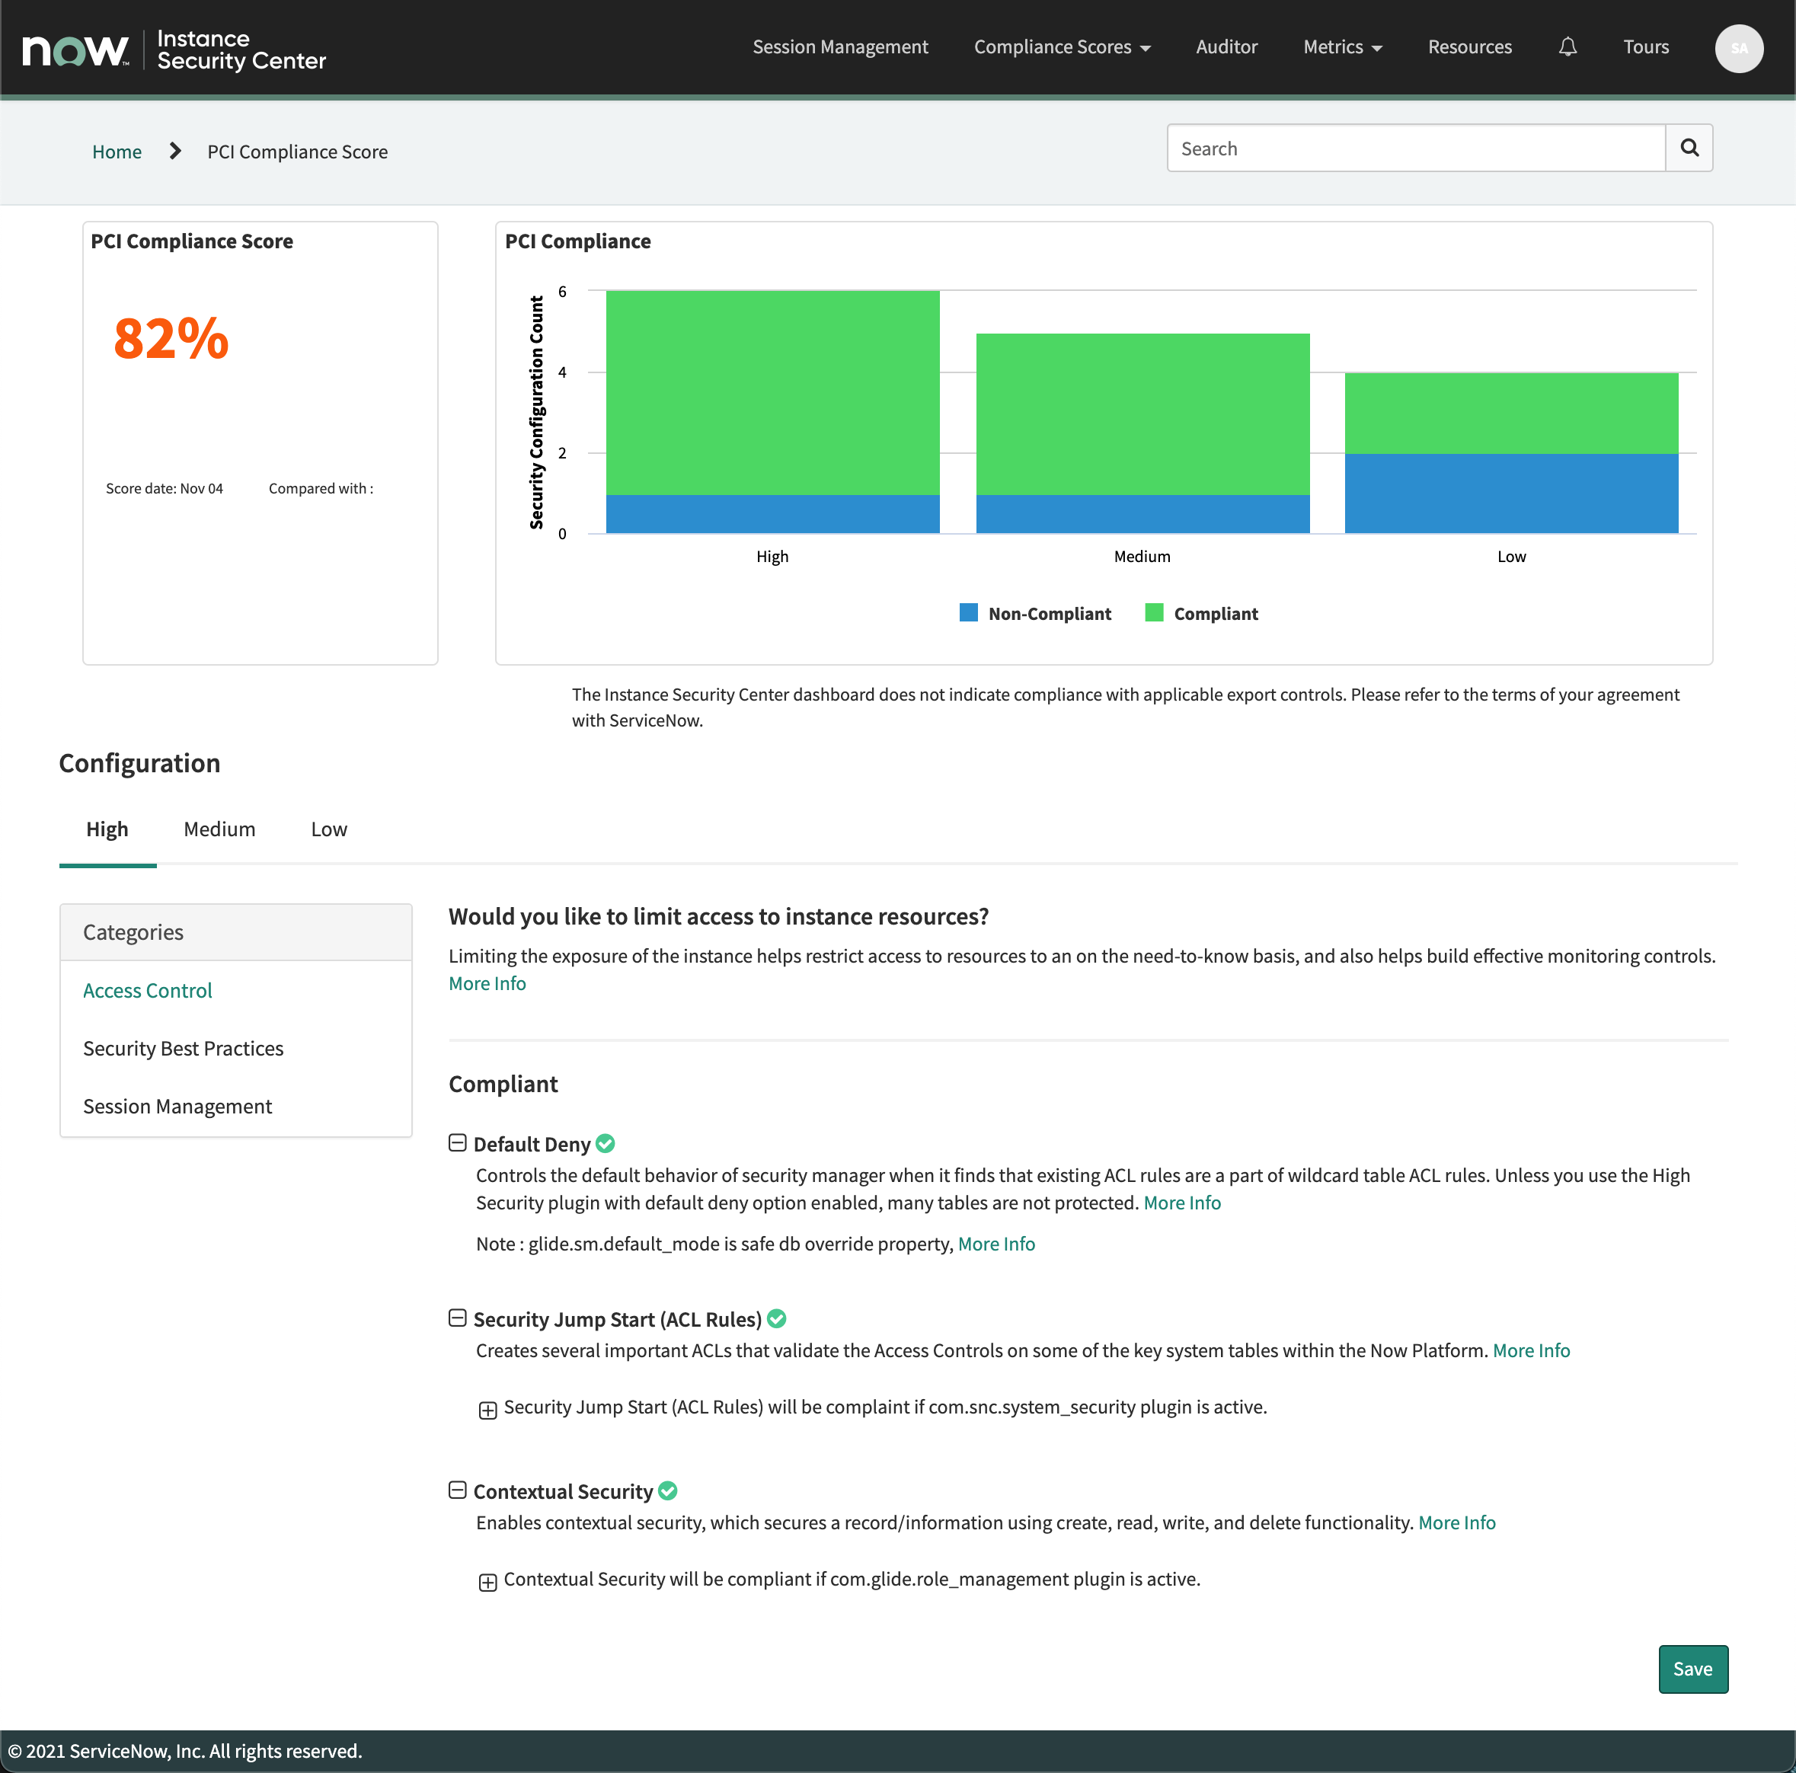Click the Medium compliant green bar segment

click(1142, 414)
